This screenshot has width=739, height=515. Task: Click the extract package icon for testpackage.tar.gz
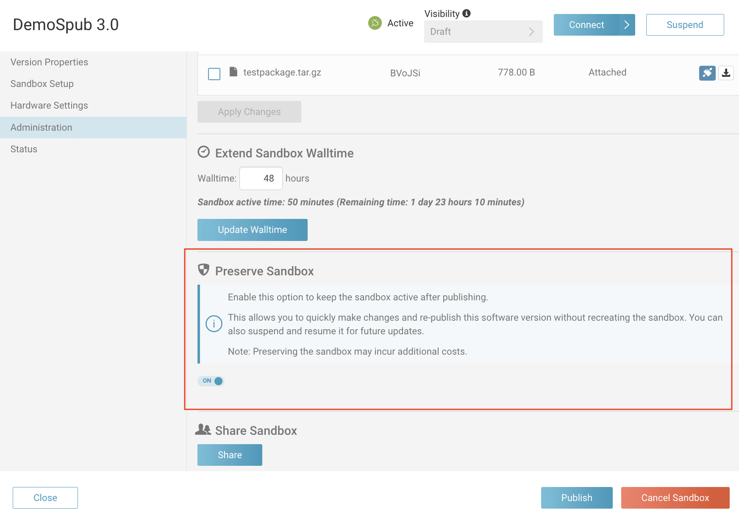coord(707,73)
